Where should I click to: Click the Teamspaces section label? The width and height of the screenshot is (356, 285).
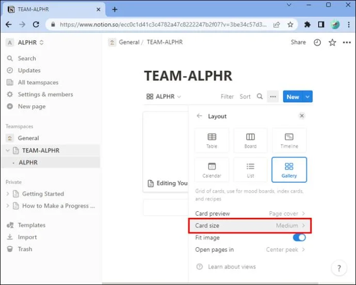[20, 126]
